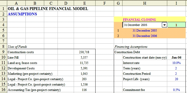Select the 31 December 2005 combo box
187x93 pixels.
point(145,25)
